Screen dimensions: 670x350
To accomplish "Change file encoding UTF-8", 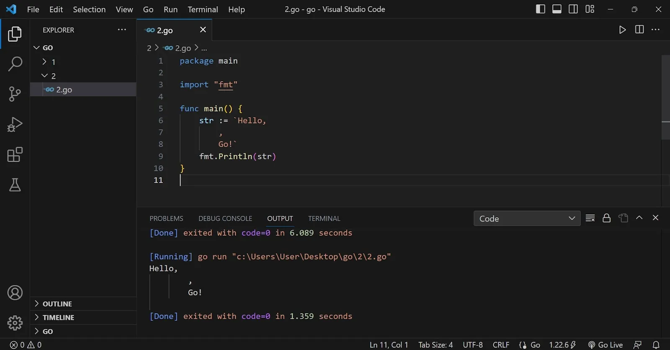I will pos(473,345).
